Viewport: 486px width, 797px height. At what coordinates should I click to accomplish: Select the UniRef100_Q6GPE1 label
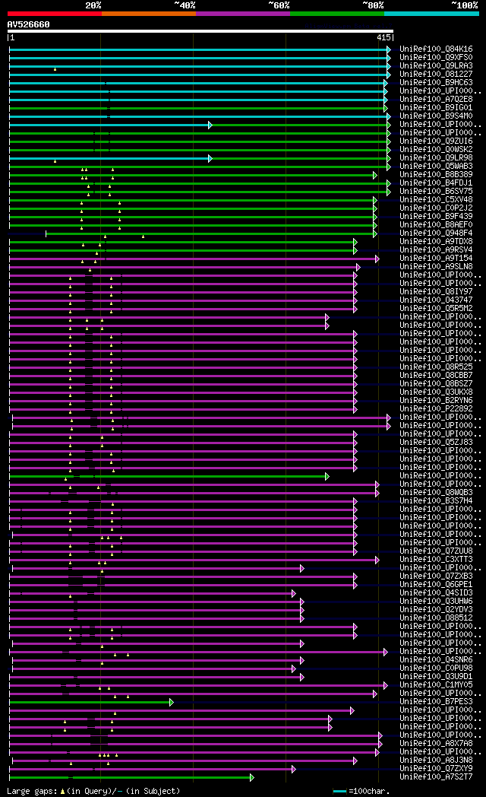436,585
